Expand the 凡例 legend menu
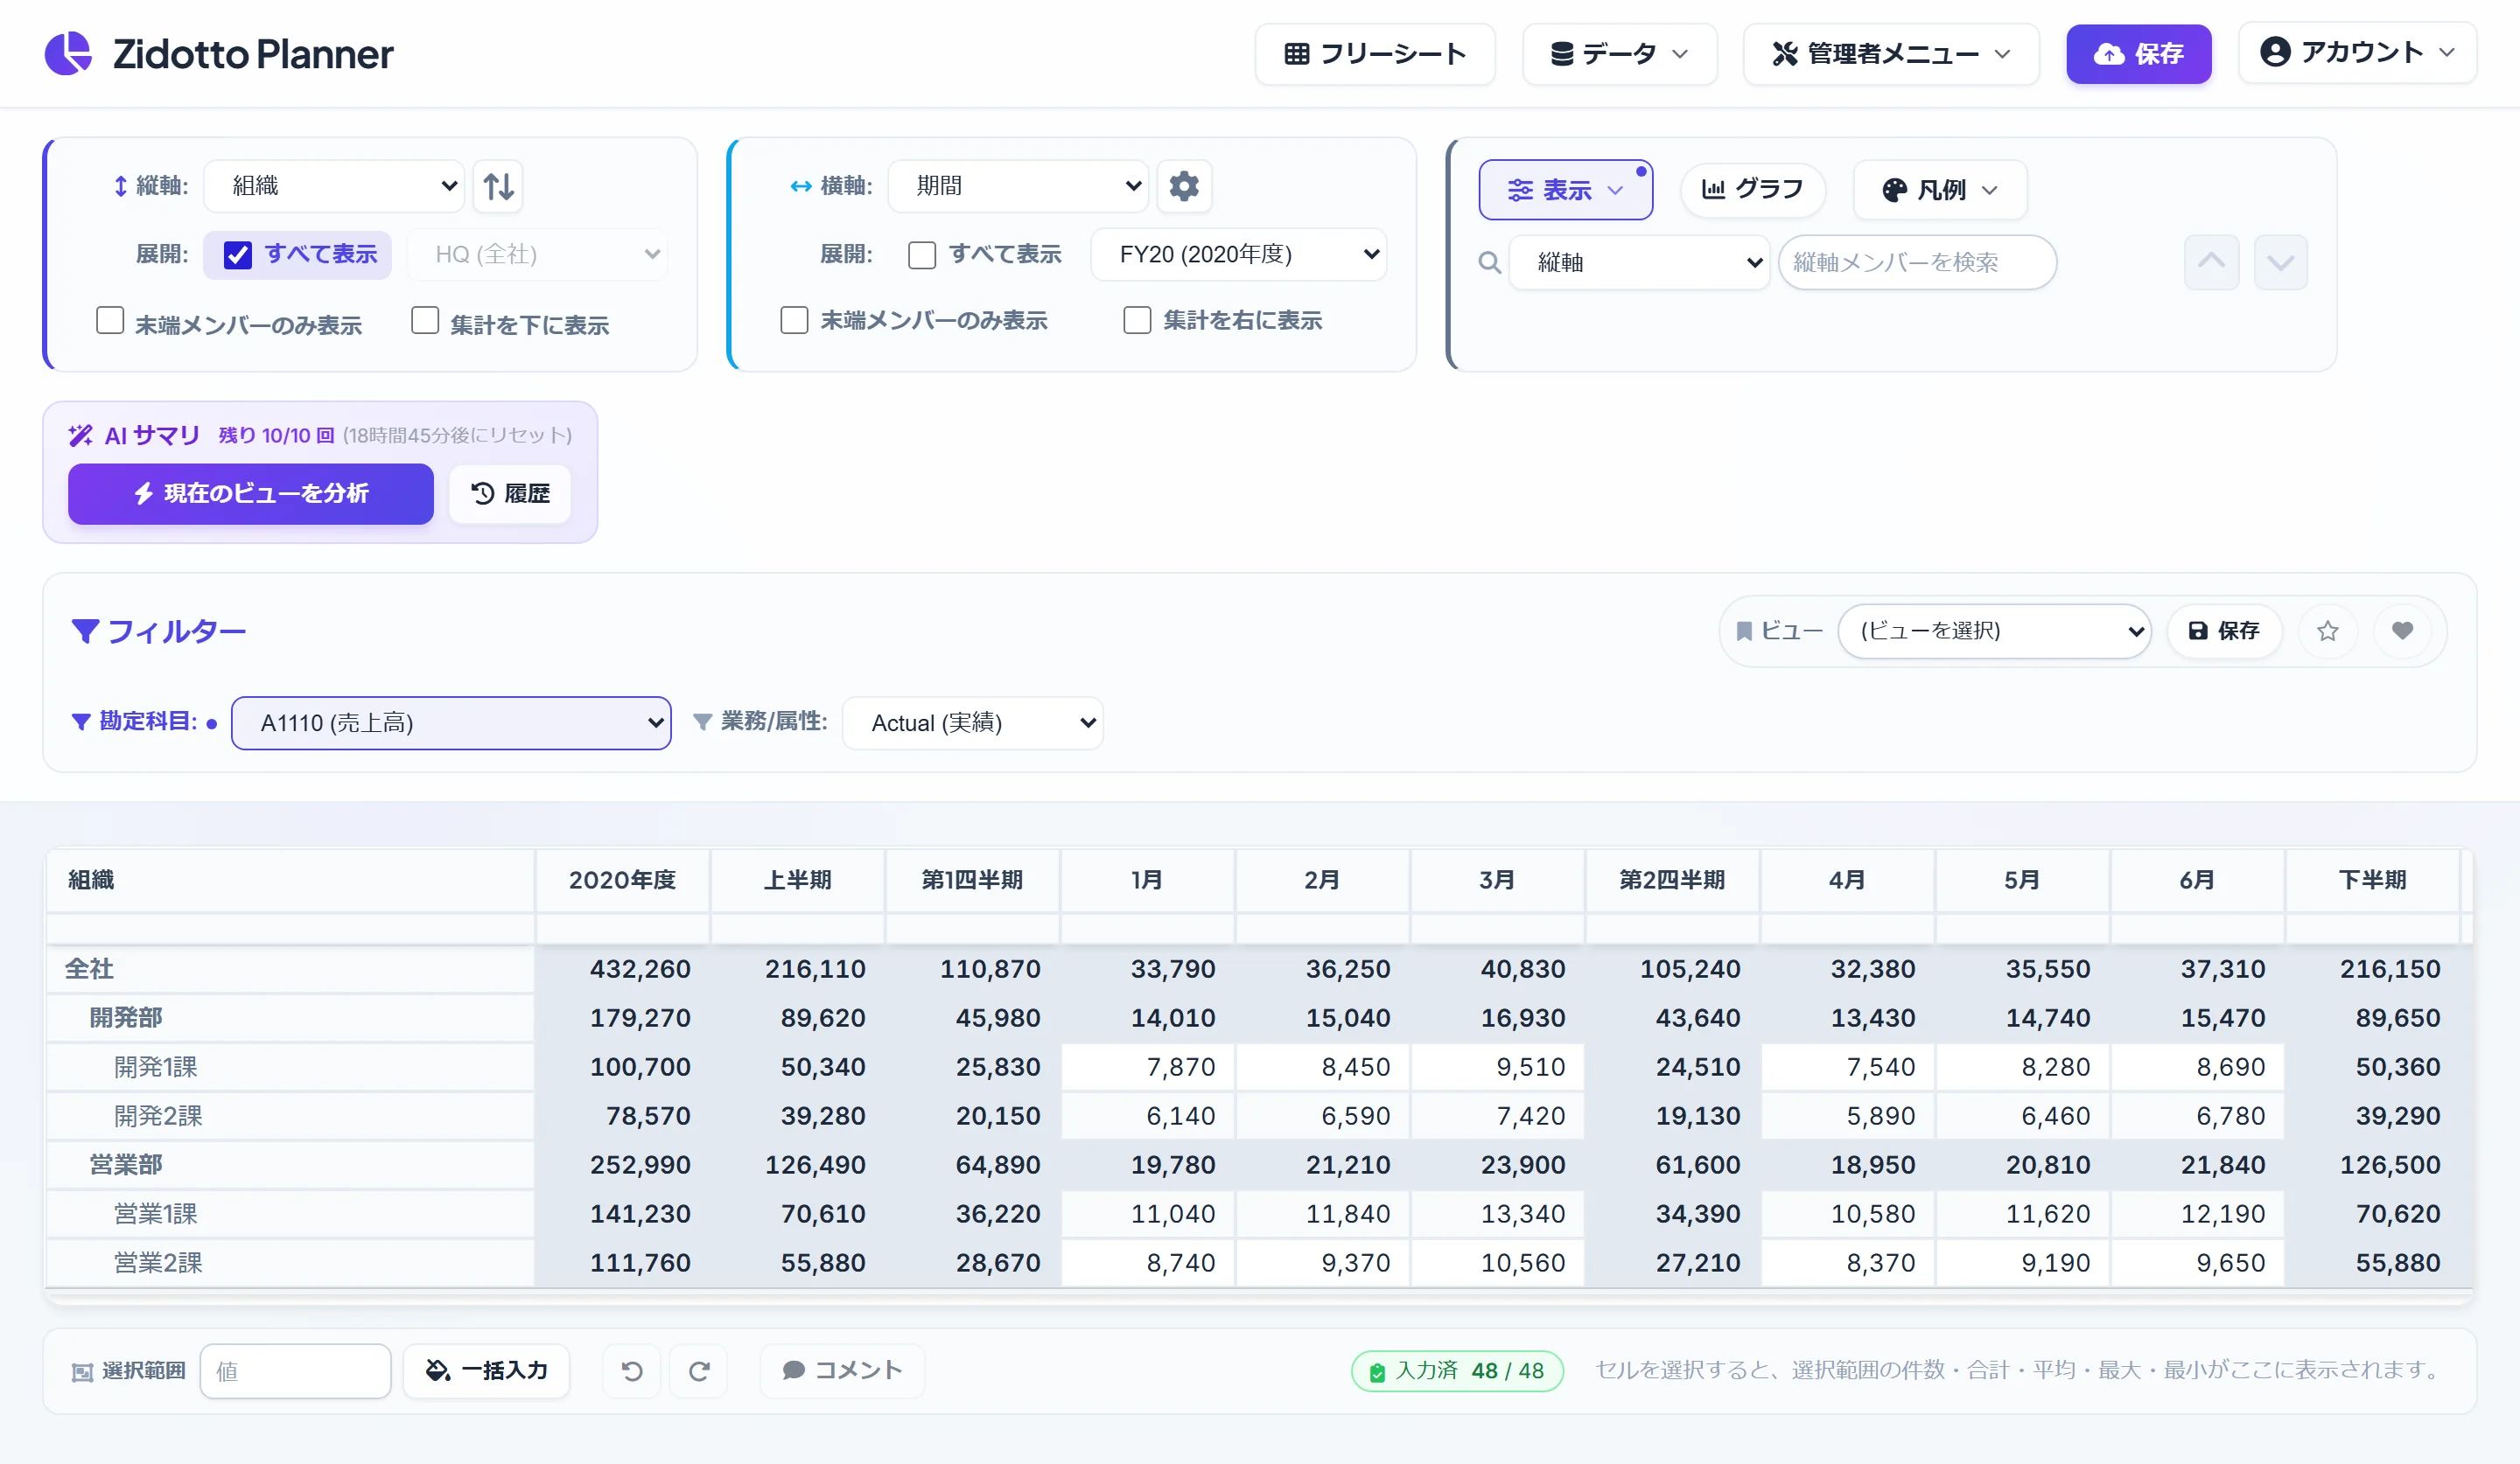 tap(1939, 189)
